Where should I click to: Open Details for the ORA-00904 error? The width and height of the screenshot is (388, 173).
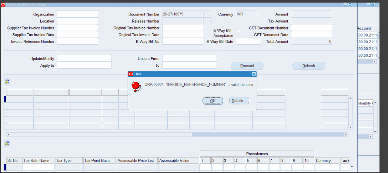pos(239,101)
